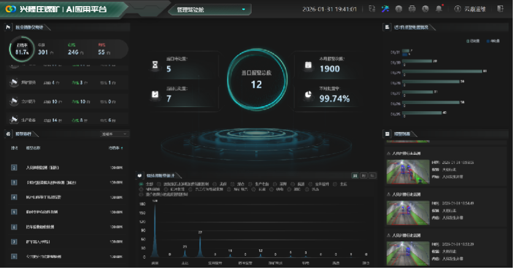
Task: Click the screen switch icon beside the datetime
Action: pos(372,9)
